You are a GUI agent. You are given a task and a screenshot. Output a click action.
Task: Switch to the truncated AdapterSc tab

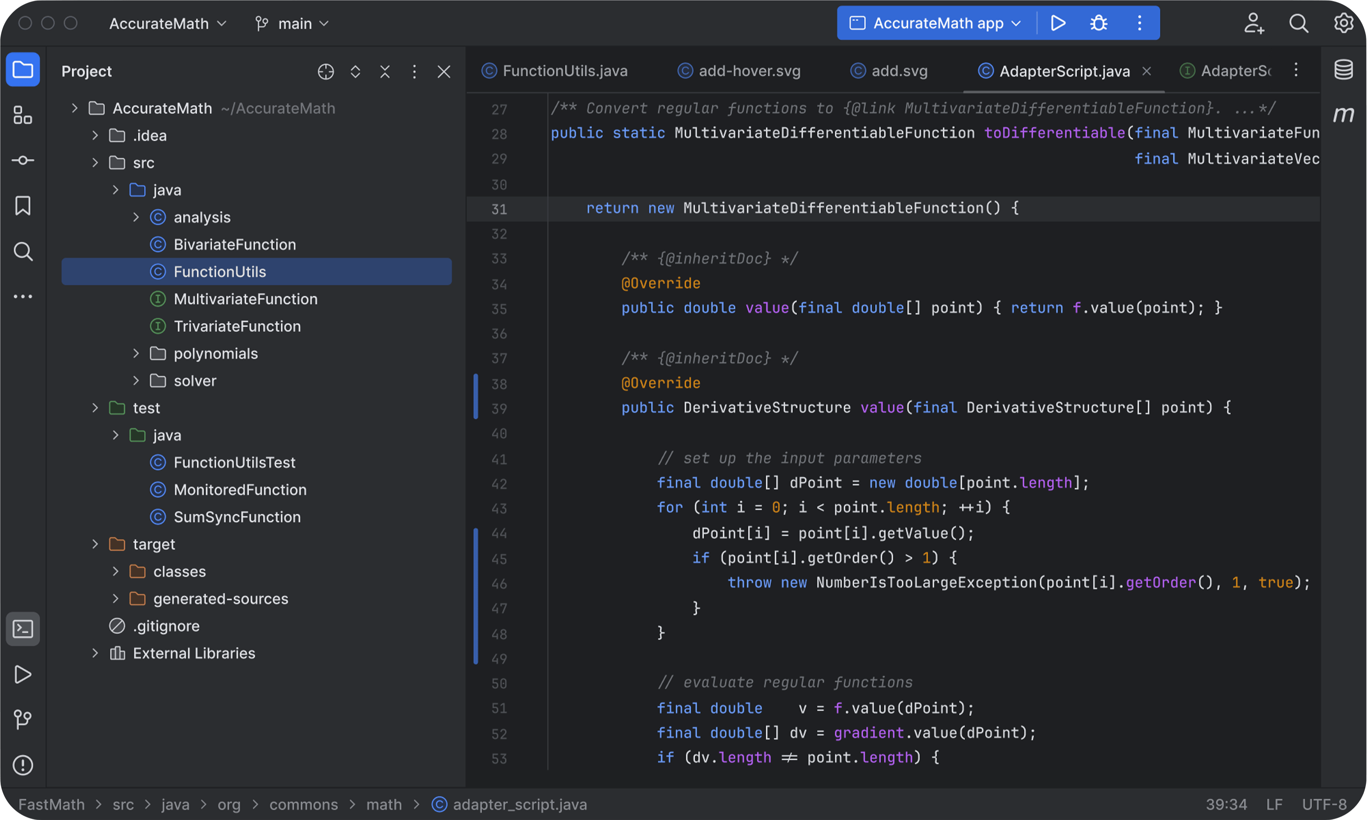click(x=1225, y=71)
